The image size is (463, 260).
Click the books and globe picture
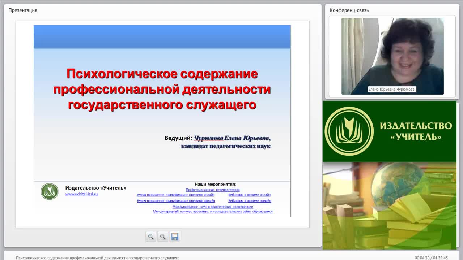pyautogui.click(x=390, y=206)
